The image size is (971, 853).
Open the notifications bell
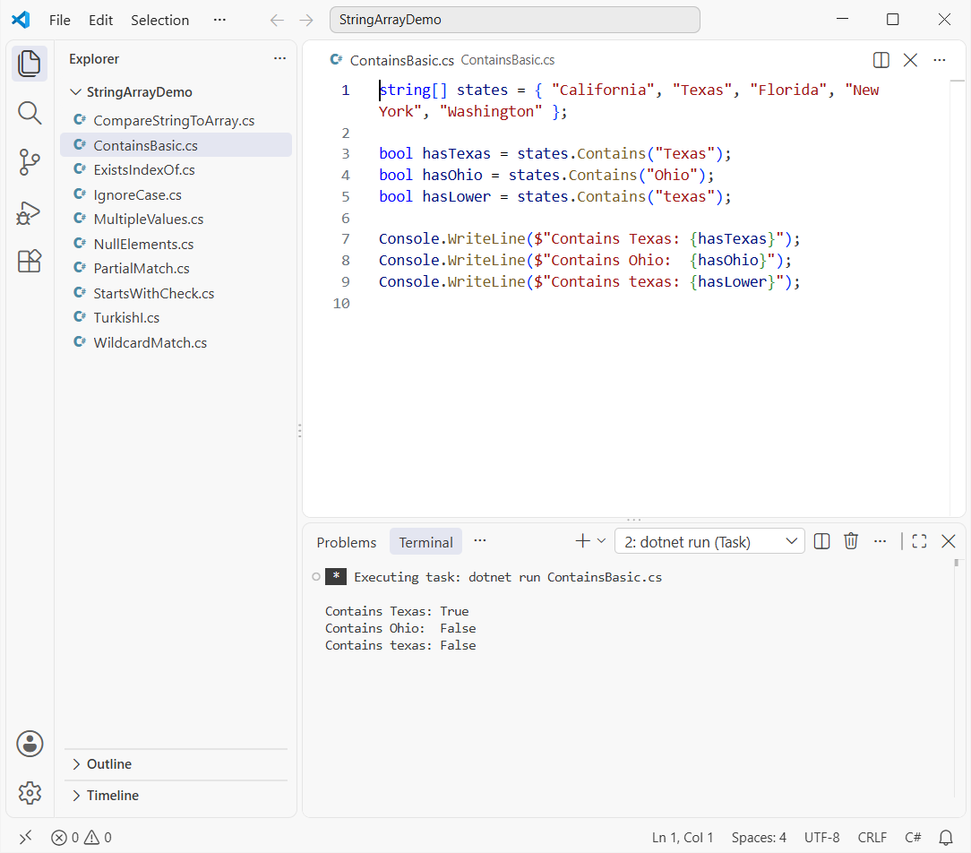point(946,838)
